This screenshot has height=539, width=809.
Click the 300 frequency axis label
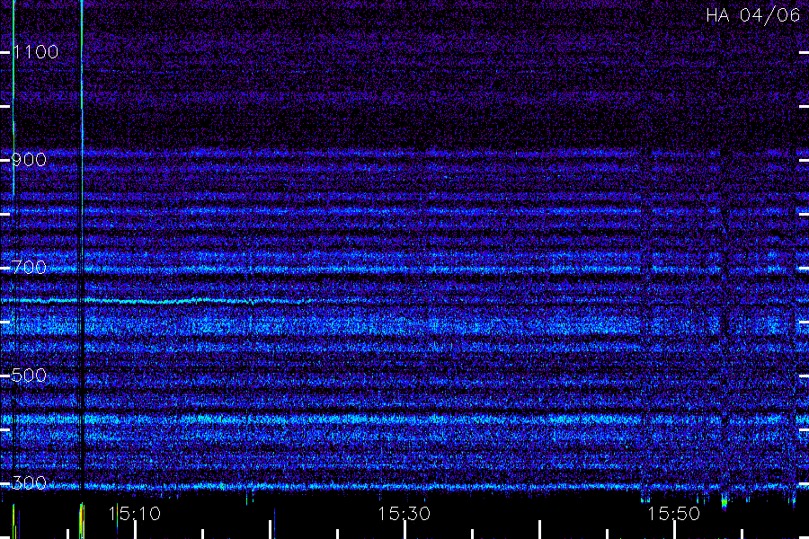coord(29,482)
